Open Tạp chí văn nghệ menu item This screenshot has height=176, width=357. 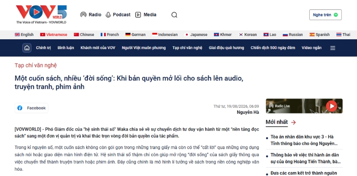tap(187, 48)
